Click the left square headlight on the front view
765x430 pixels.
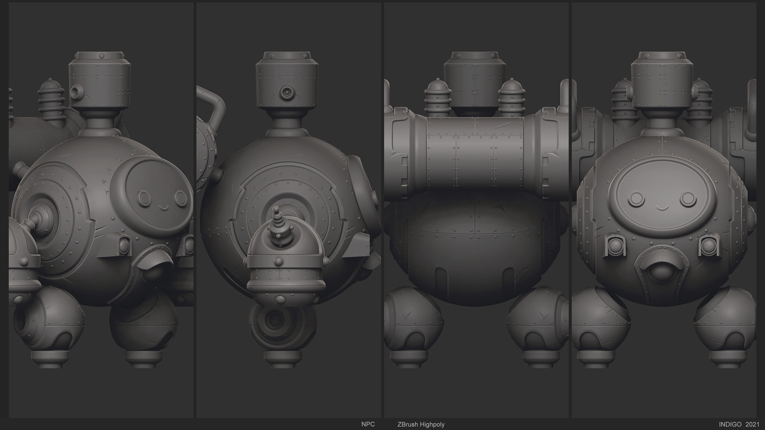[x=616, y=246]
